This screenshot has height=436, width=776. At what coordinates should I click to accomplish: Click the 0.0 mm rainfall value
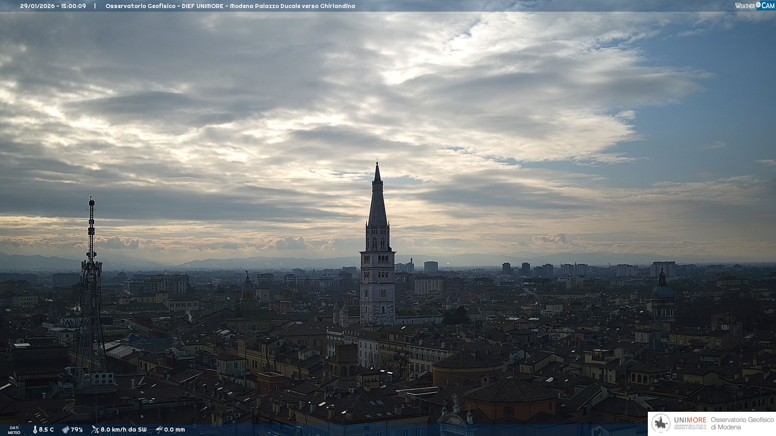pyautogui.click(x=174, y=430)
